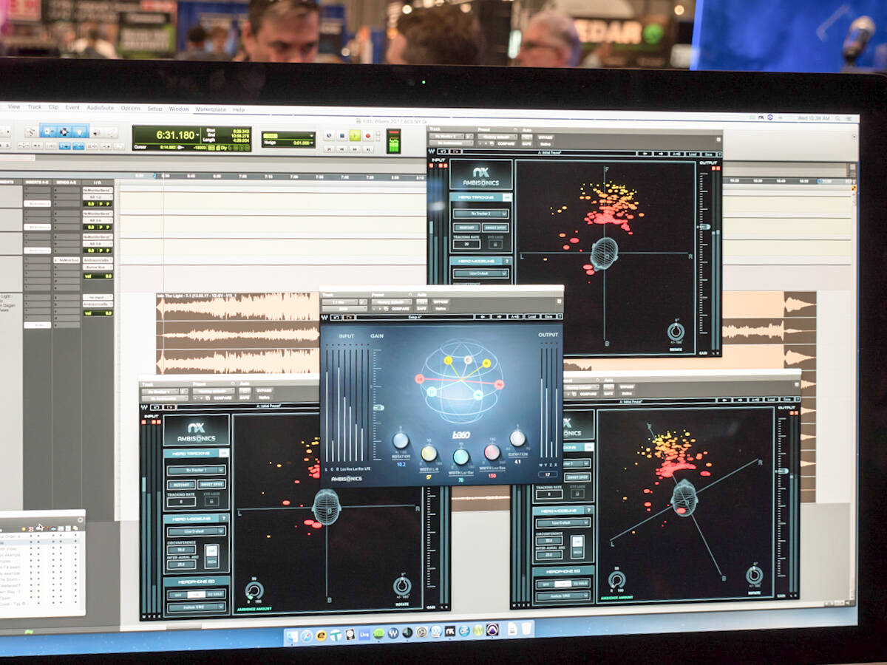Click Circumference field in bottom-left Nx window
Screen dimensions: 887x665
181,550
